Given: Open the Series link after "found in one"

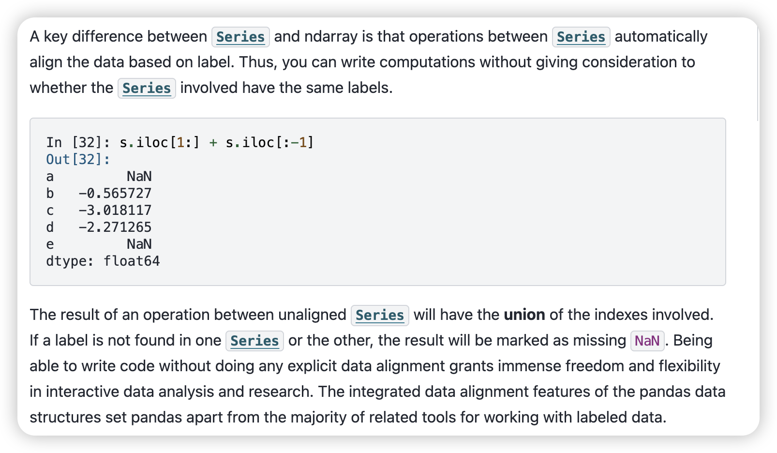Looking at the screenshot, I should [254, 341].
